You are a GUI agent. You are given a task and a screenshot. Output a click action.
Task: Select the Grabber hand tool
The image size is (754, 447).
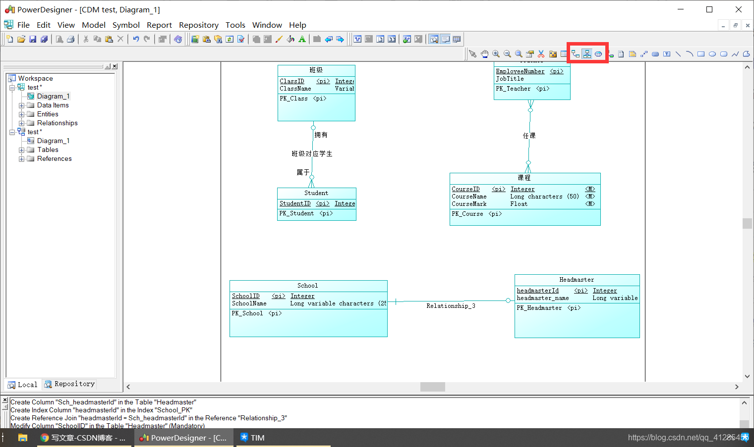(484, 54)
